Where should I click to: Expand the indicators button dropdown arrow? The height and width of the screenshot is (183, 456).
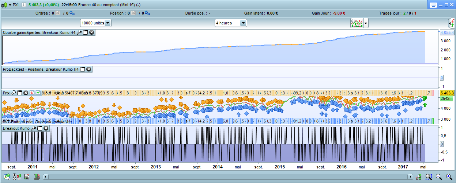pos(366,23)
